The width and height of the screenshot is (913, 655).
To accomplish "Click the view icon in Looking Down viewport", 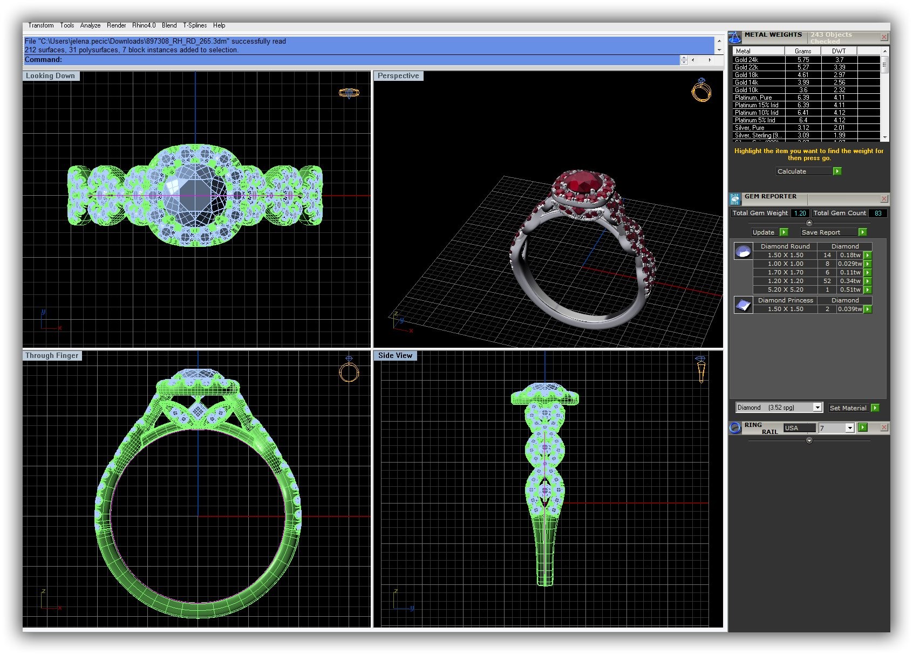I will 349,93.
